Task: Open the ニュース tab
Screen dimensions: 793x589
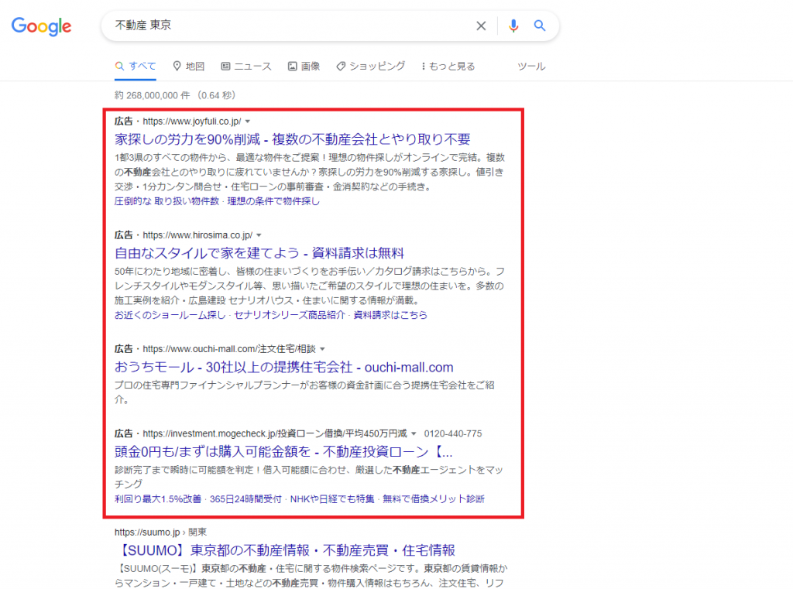Action: pos(246,67)
